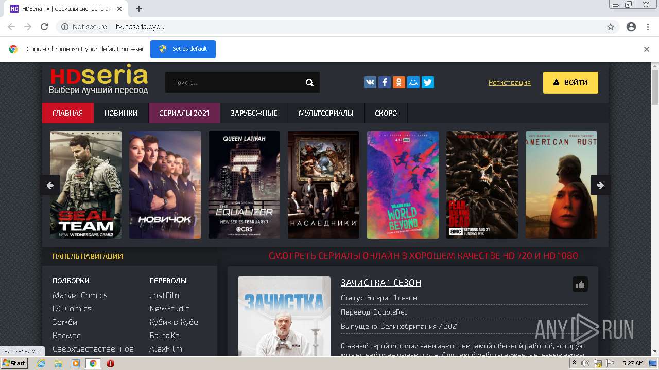
Task: Open a new browser tab
Action: click(x=139, y=9)
